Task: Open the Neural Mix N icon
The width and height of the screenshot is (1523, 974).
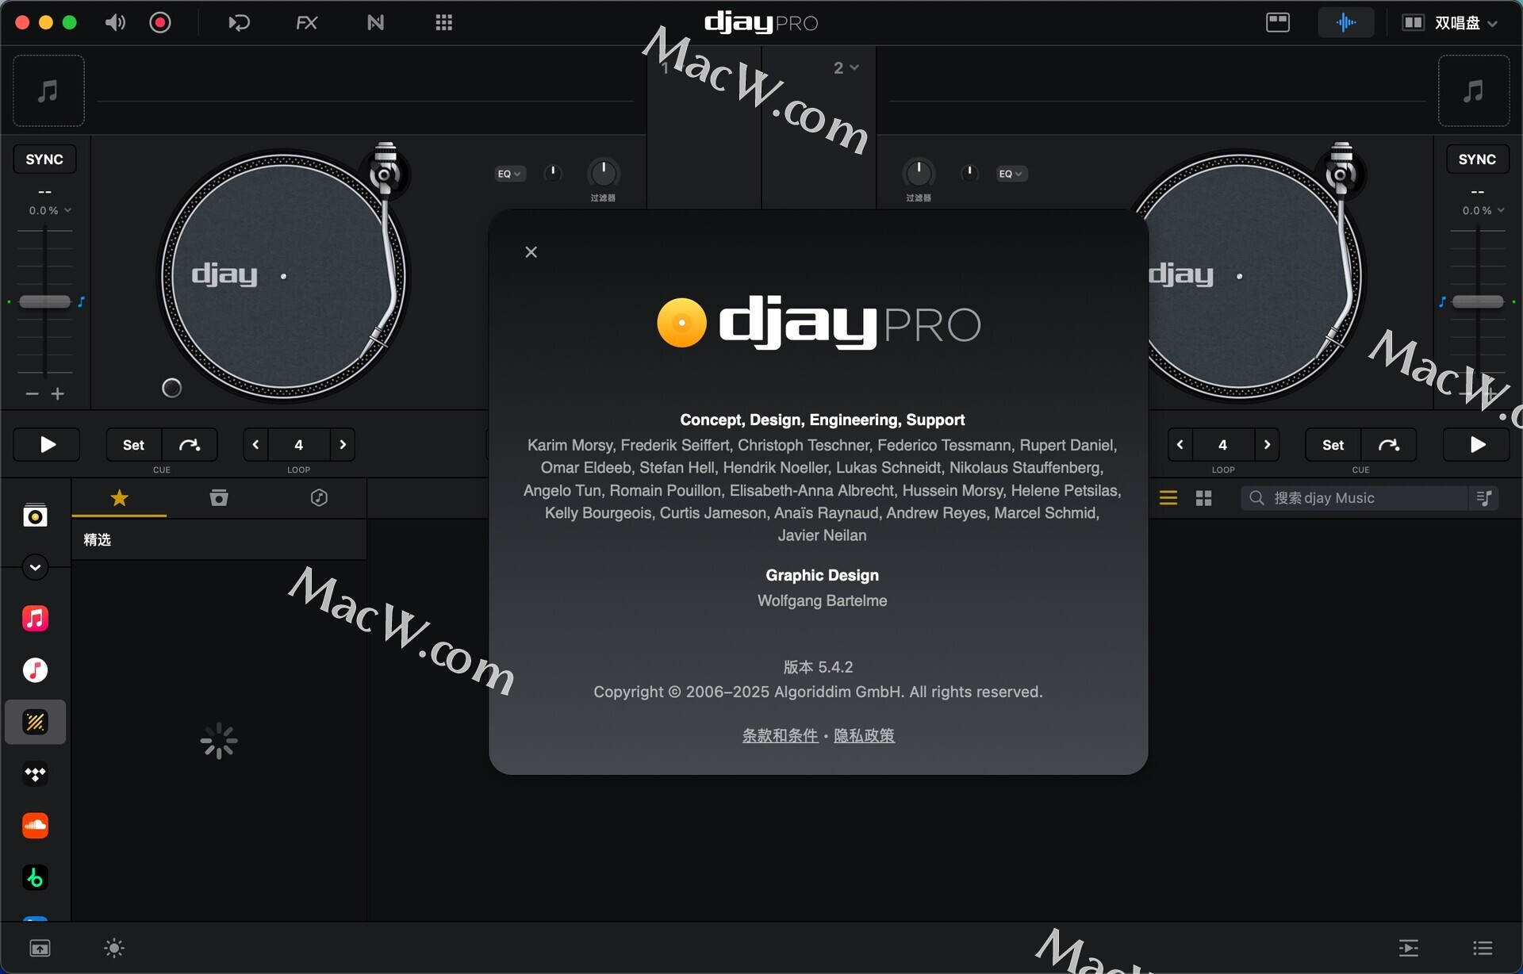Action: point(375,22)
